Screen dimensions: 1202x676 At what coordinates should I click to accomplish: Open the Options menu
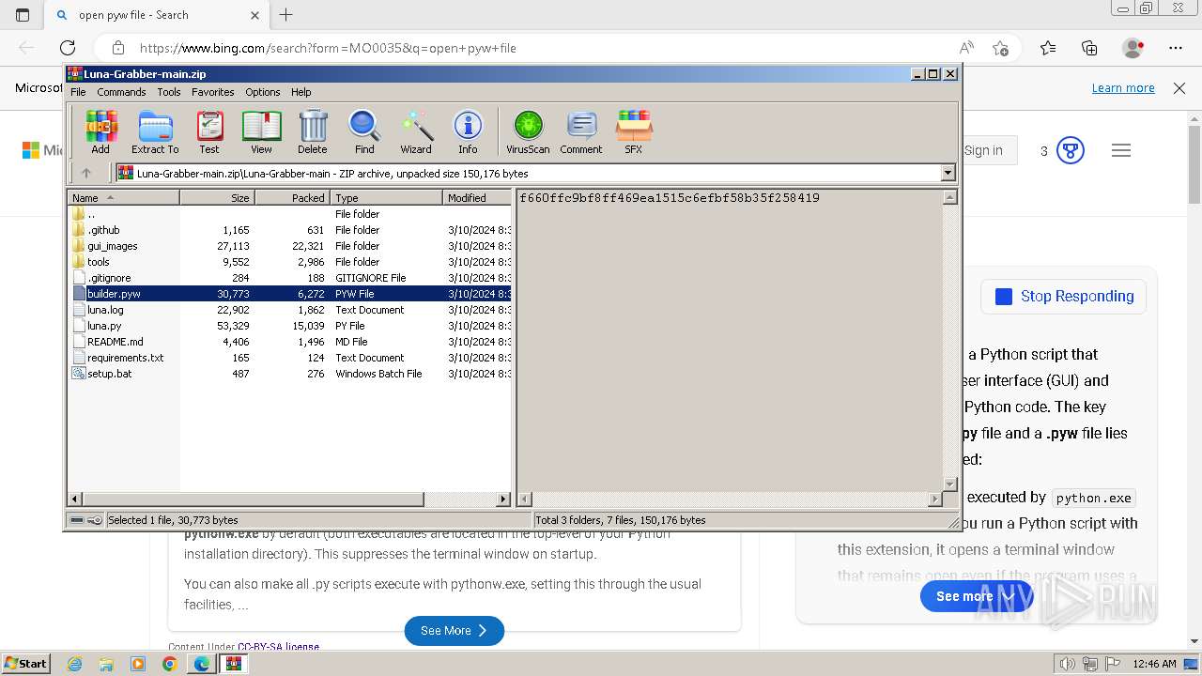pos(263,92)
